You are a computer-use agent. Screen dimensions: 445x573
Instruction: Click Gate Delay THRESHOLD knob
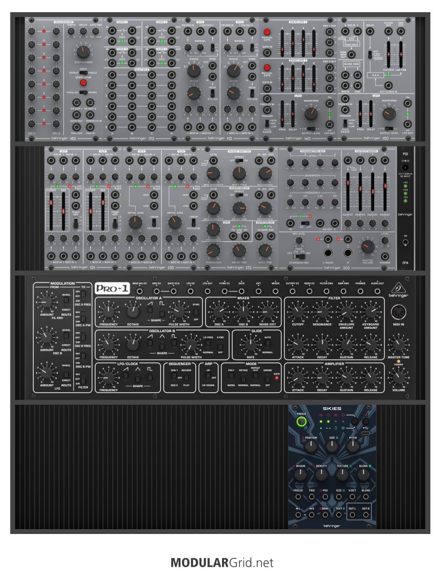point(213,251)
